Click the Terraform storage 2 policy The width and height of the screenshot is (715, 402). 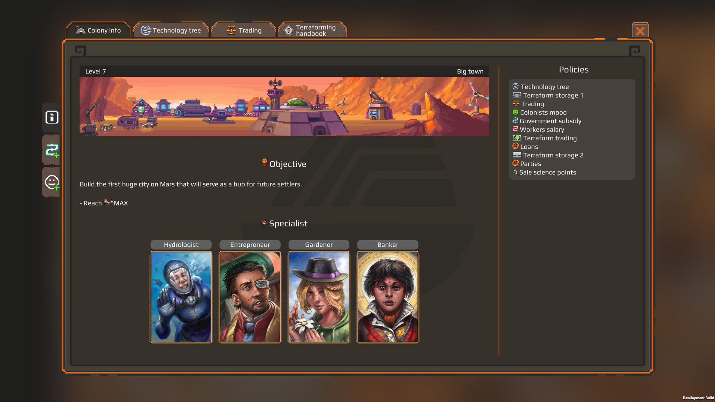tap(548, 155)
